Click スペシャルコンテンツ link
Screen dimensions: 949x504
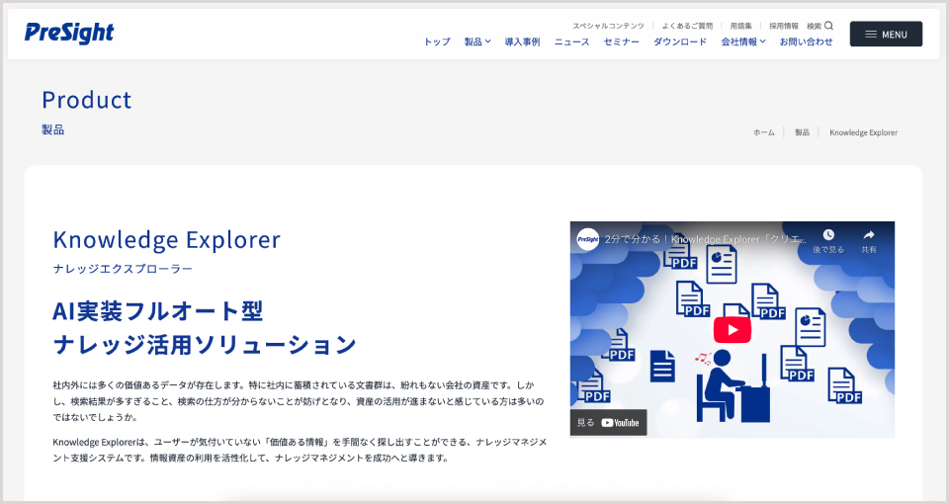pyautogui.click(x=608, y=26)
